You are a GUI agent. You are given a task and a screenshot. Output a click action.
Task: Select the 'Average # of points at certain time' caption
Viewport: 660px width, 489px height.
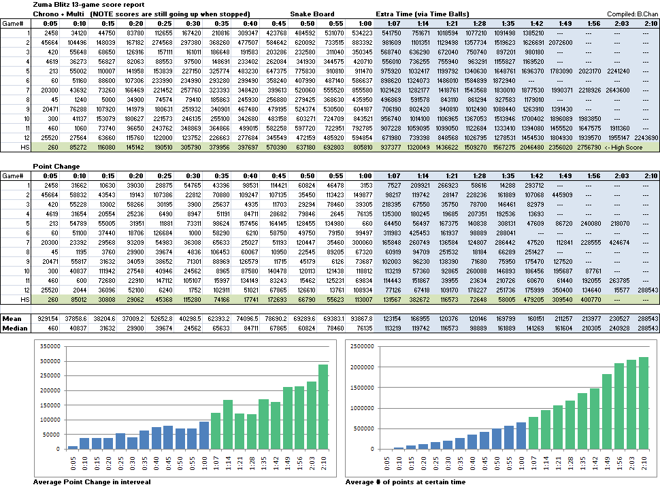(406, 482)
